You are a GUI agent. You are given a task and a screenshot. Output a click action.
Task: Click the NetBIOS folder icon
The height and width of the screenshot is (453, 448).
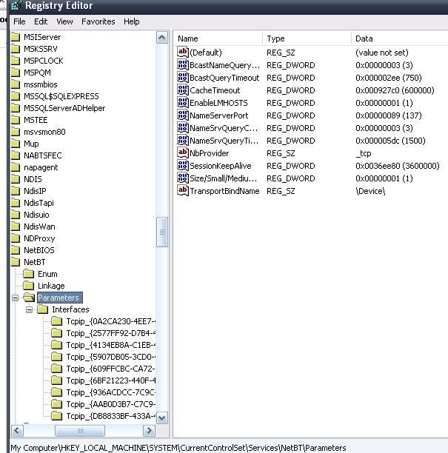point(16,250)
